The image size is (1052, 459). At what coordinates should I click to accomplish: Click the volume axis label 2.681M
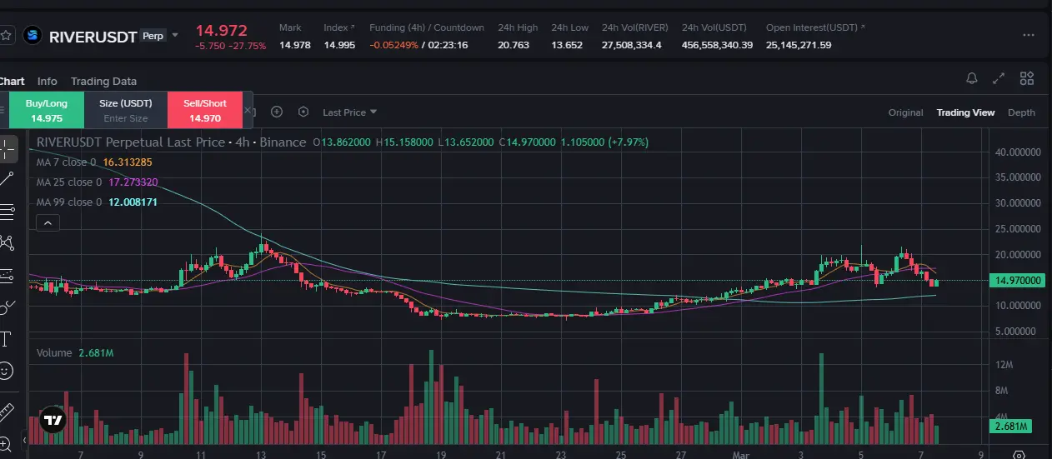[x=1010, y=427]
